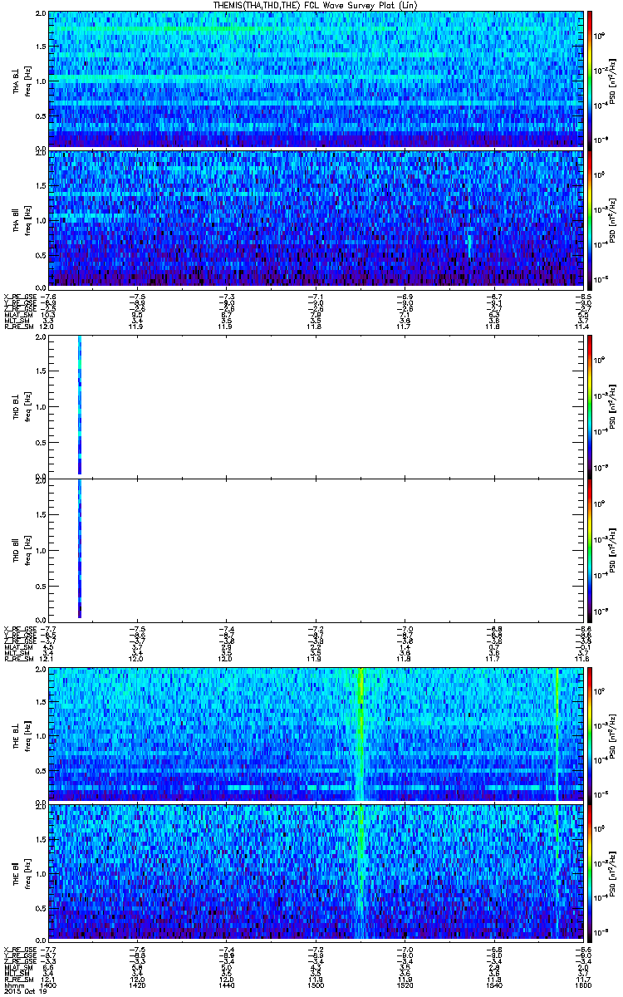623x997 pixels.
Task: Click the '1500' time tick label
Action: 316,985
